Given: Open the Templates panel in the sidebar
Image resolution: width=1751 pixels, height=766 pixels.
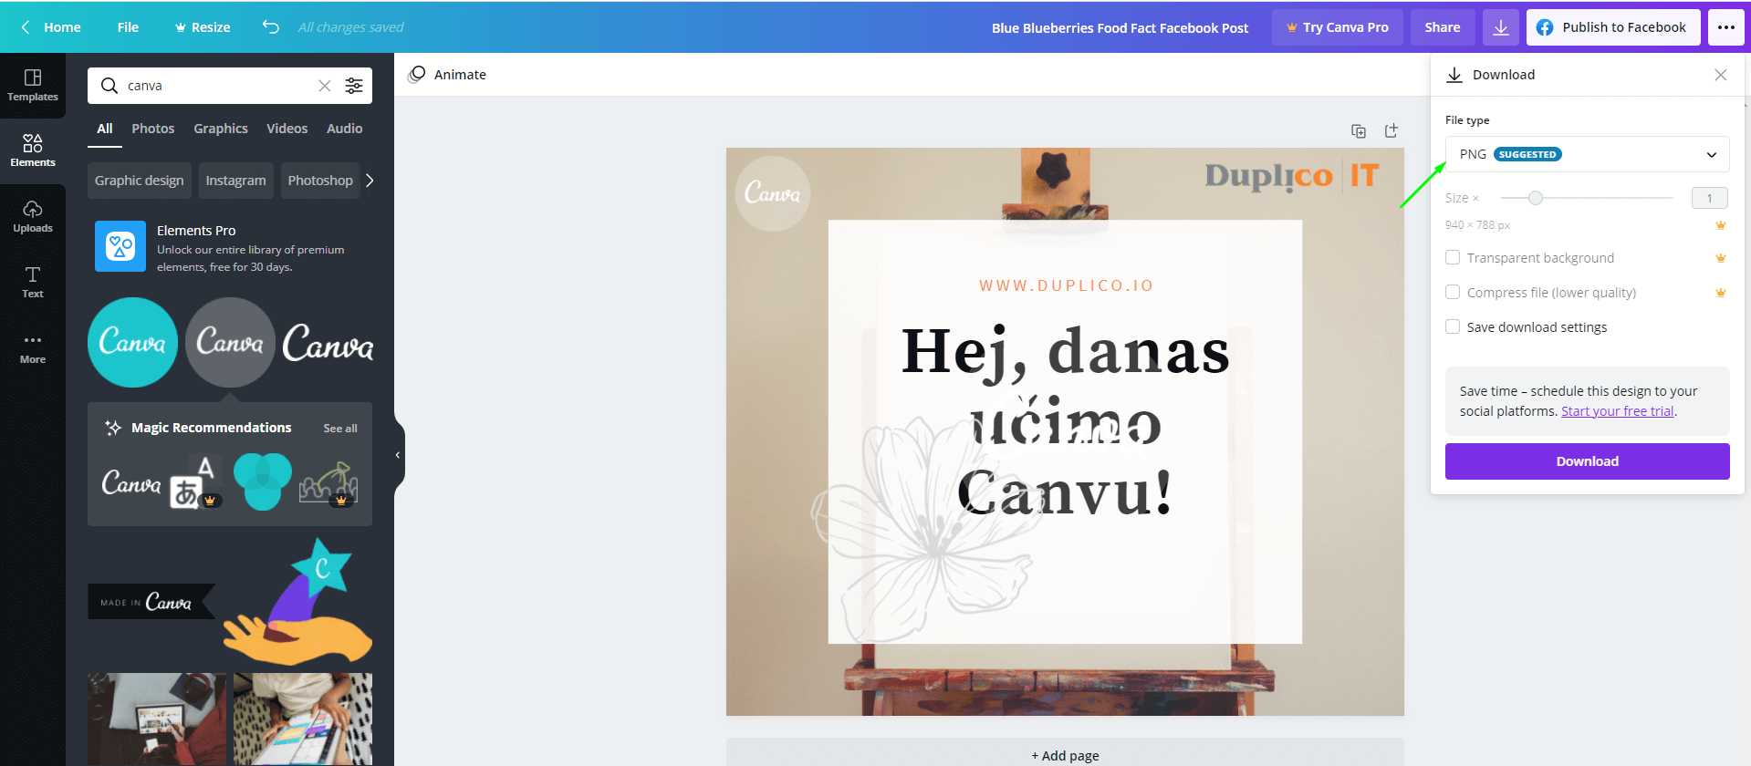Looking at the screenshot, I should [x=33, y=85].
